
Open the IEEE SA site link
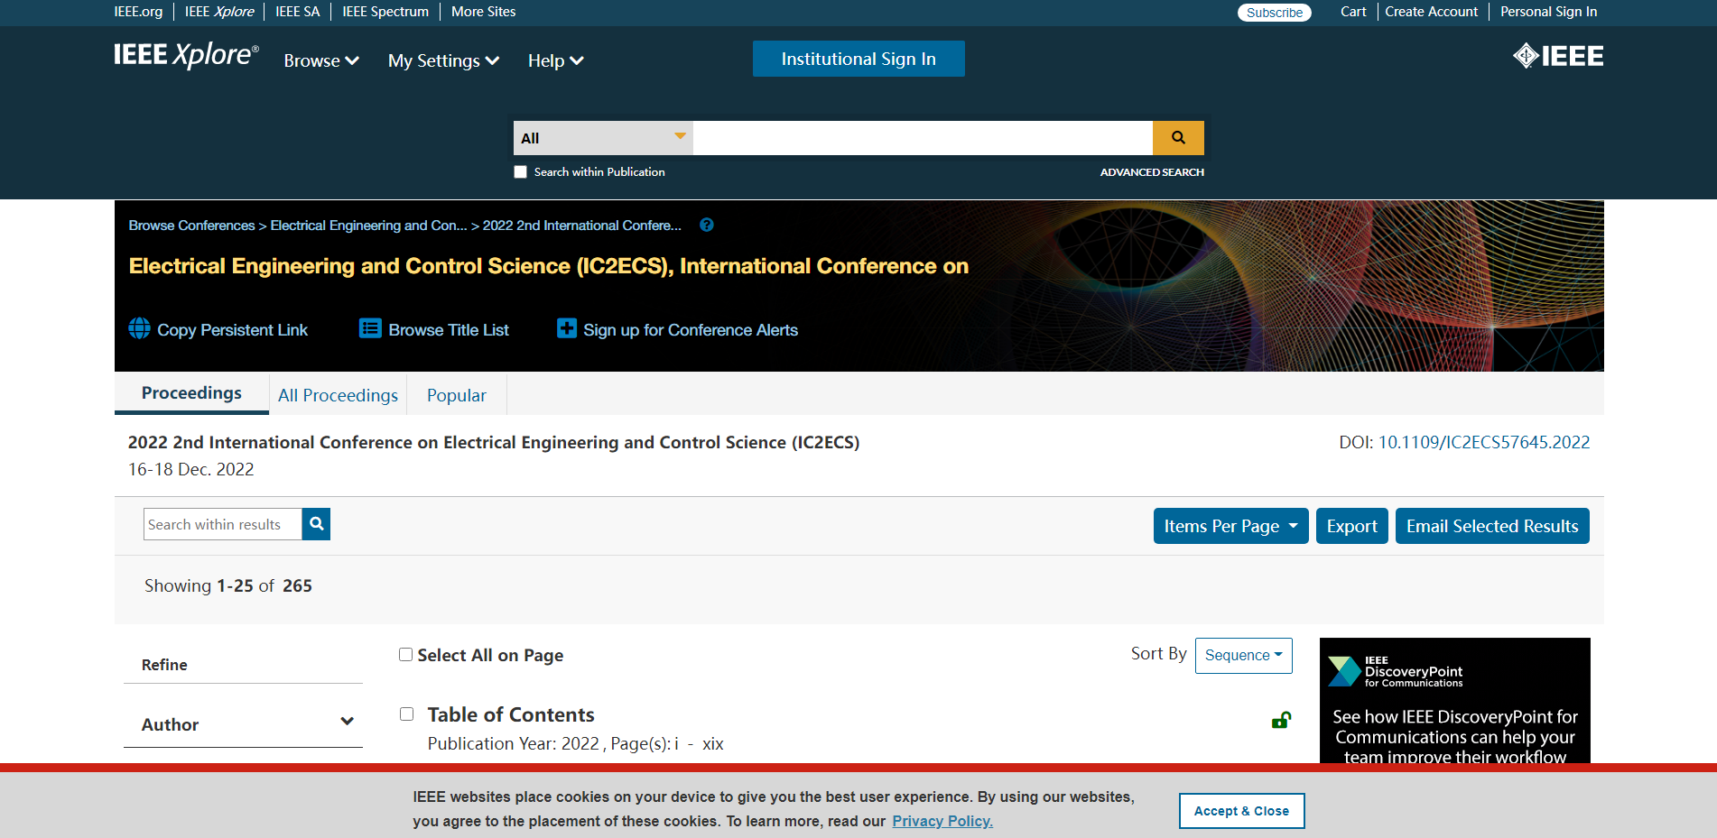[298, 12]
